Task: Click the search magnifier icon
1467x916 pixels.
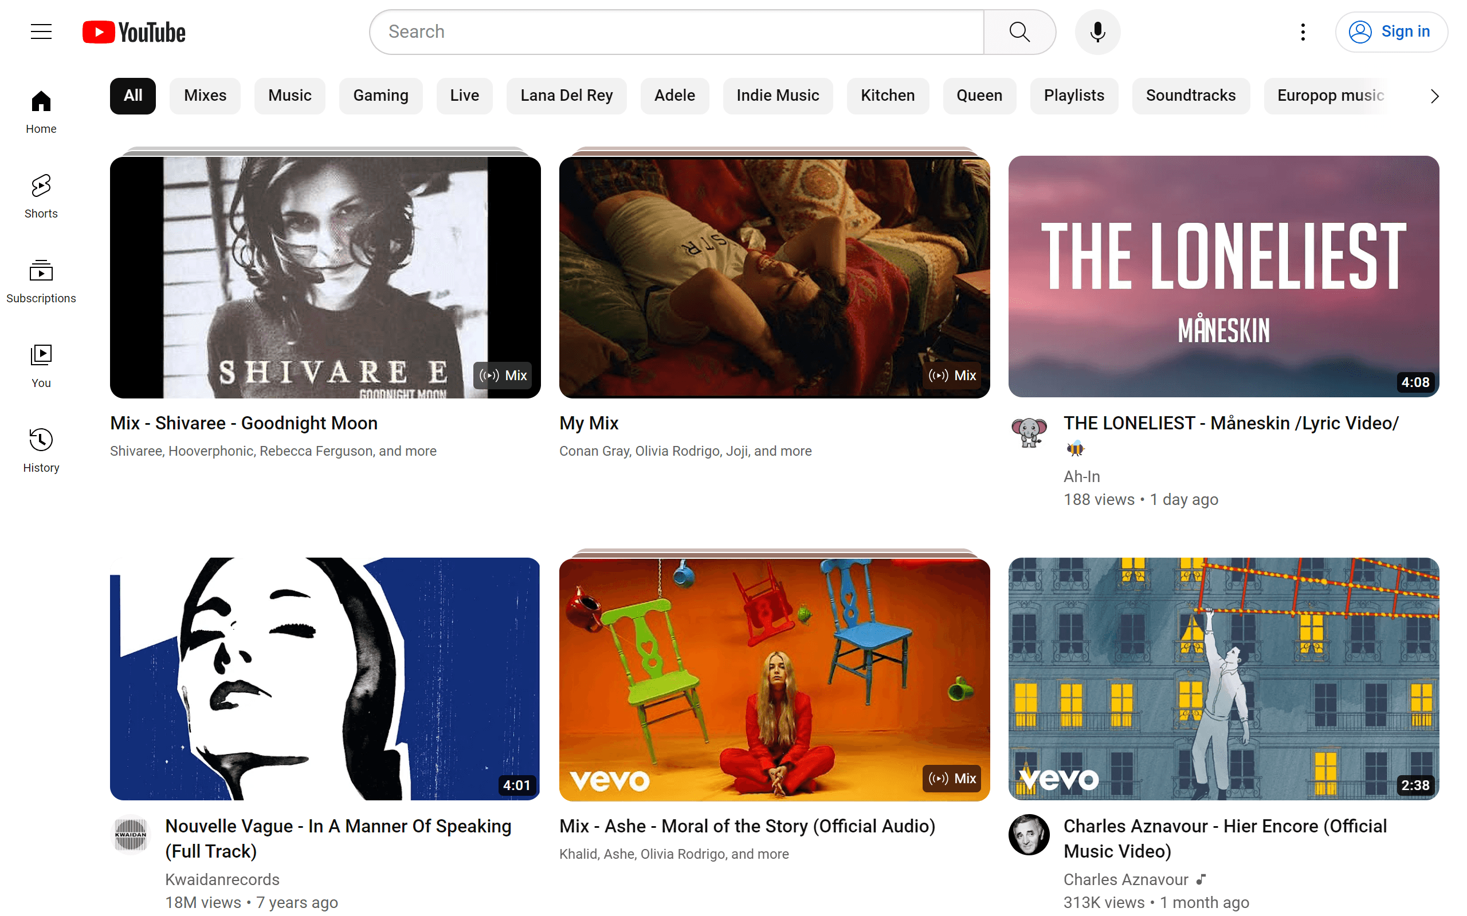Action: pos(1019,31)
